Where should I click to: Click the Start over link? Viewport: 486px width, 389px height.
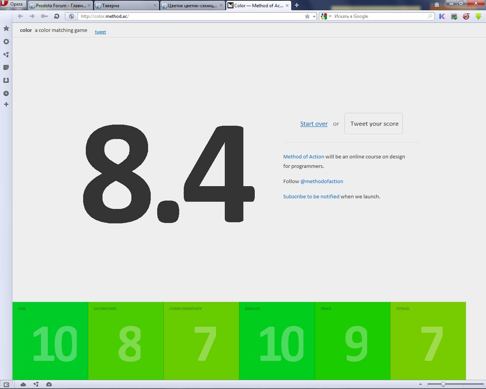click(314, 123)
